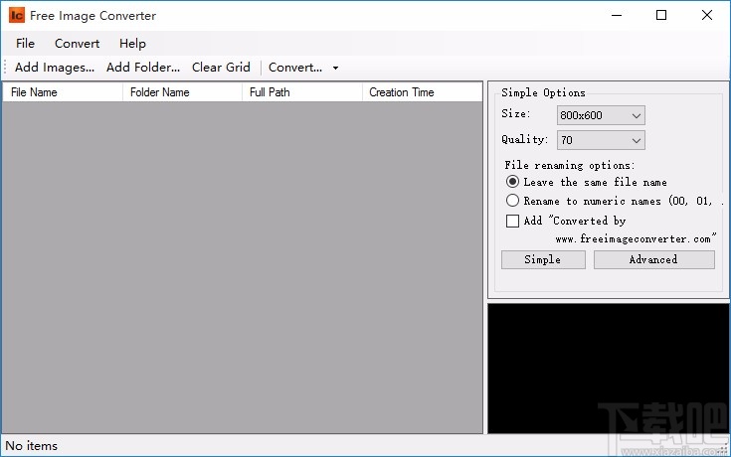Sort by the Full Path column header
Viewport: 731px width, 457px height.
click(x=302, y=92)
